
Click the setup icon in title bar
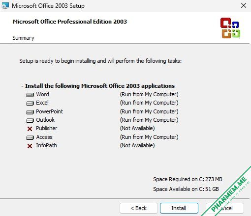(5, 5)
